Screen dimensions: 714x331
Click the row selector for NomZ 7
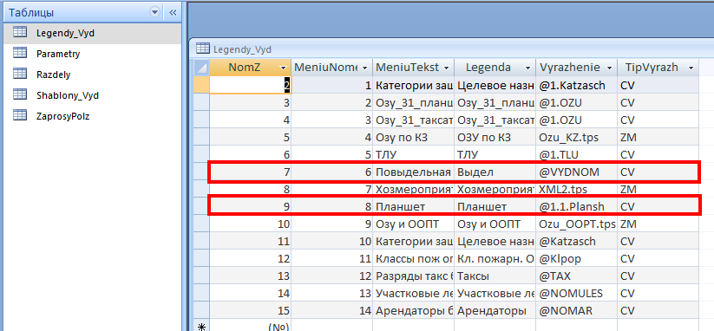pos(201,172)
